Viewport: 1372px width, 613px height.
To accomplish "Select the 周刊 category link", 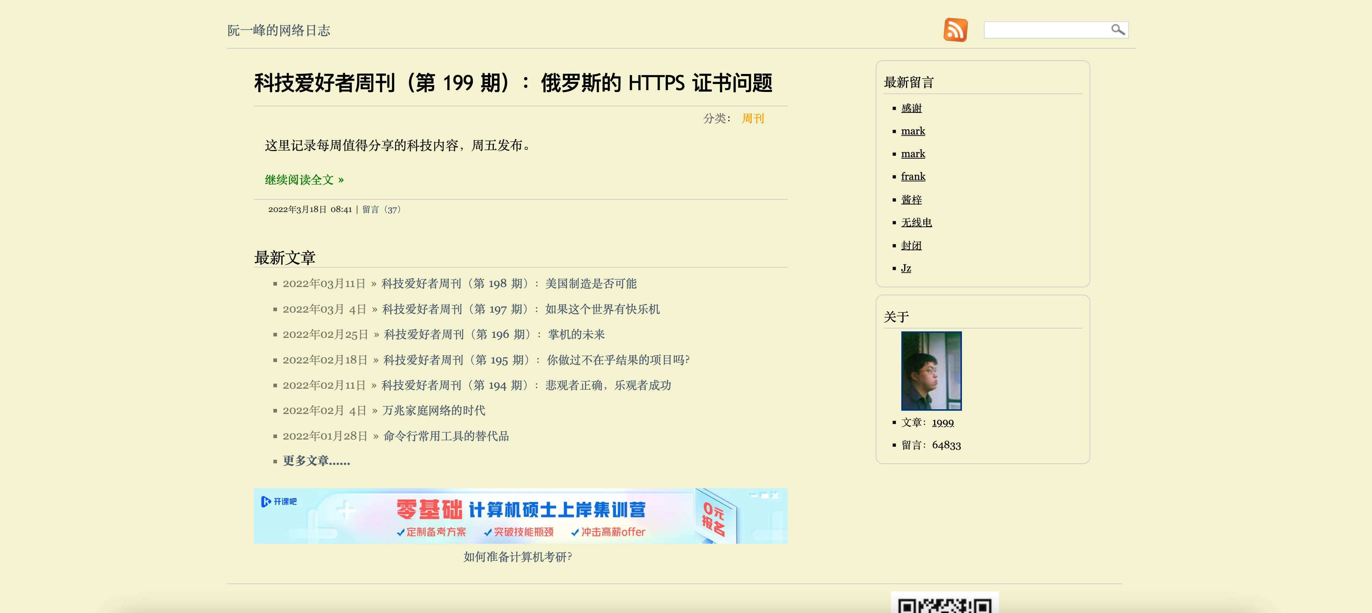I will [753, 118].
